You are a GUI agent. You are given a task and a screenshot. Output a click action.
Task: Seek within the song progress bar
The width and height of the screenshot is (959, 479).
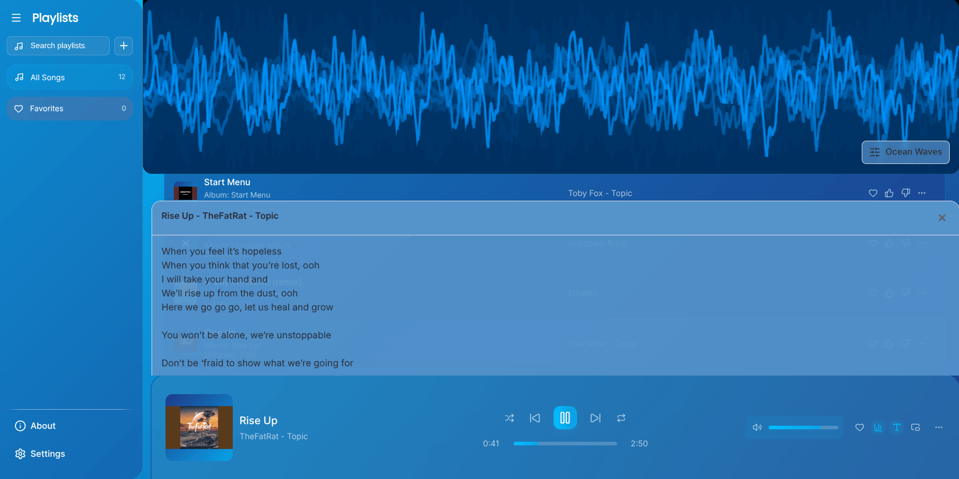565,444
